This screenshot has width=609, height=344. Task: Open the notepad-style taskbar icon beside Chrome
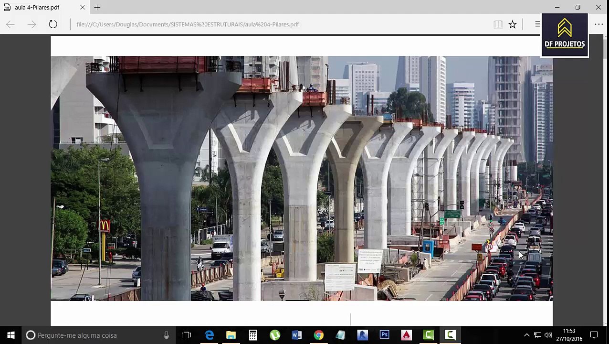tap(340, 335)
